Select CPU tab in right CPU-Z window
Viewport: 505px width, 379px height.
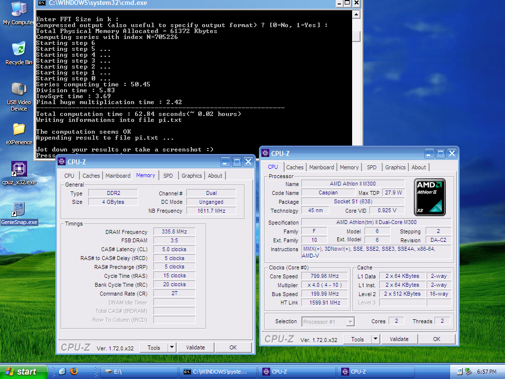point(273,167)
